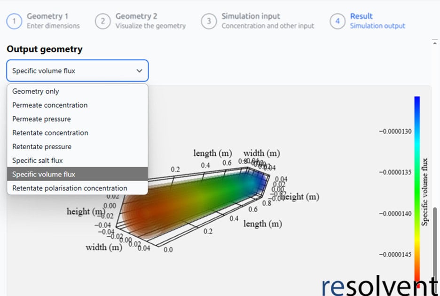
Task: Collapse the Output geometry dropdown chevron
Action: click(139, 71)
